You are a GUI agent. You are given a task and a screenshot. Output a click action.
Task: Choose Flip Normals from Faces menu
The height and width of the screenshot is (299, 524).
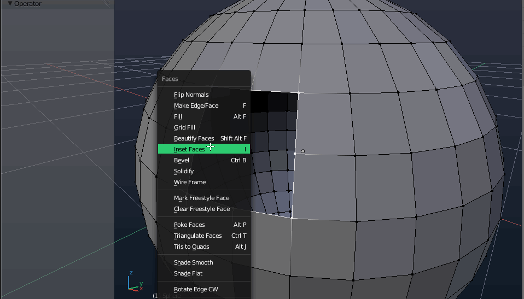[204, 95]
